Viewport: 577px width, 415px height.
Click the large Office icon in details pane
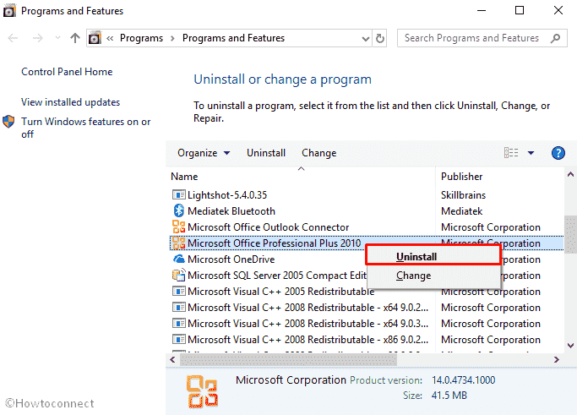[202, 392]
